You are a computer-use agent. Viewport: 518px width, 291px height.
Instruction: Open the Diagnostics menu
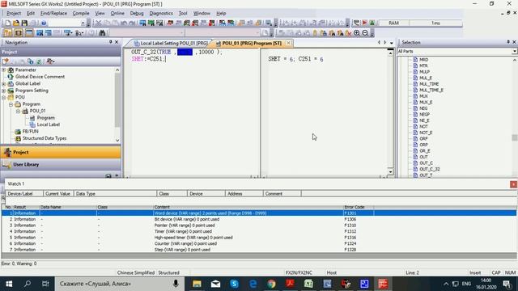point(161,13)
